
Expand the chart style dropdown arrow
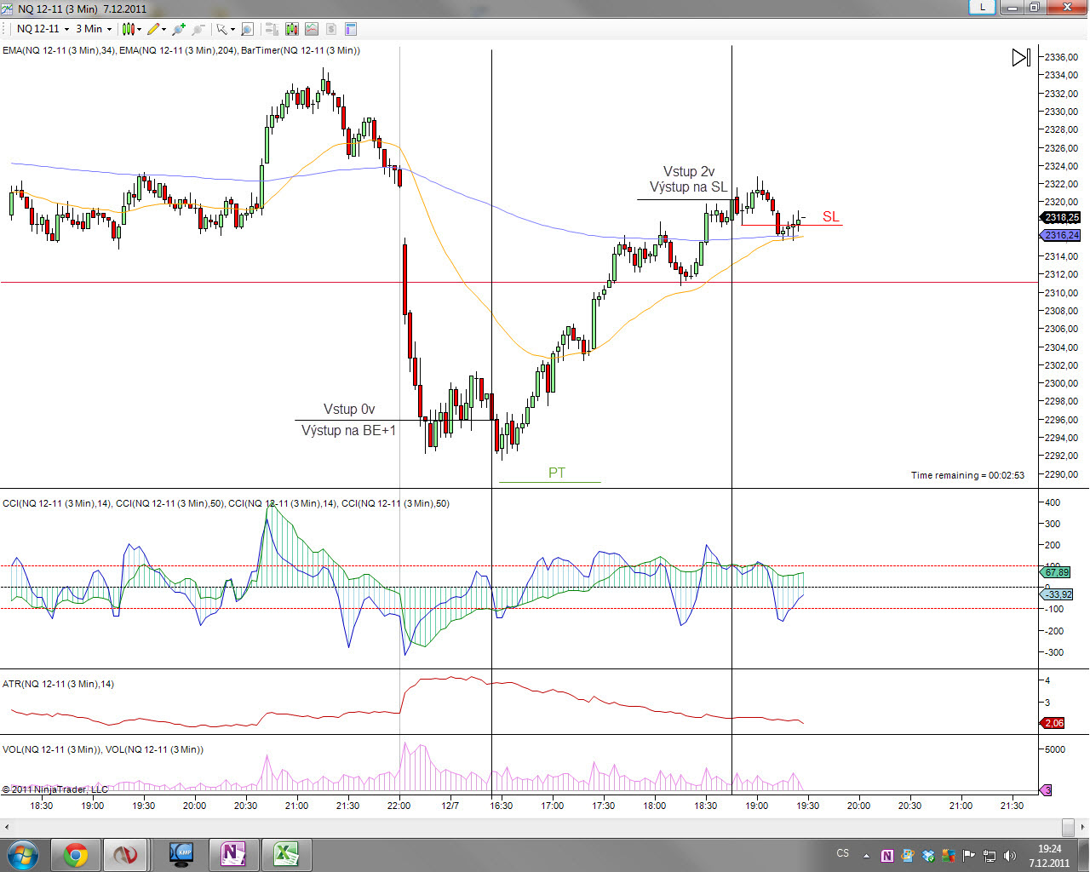click(139, 29)
